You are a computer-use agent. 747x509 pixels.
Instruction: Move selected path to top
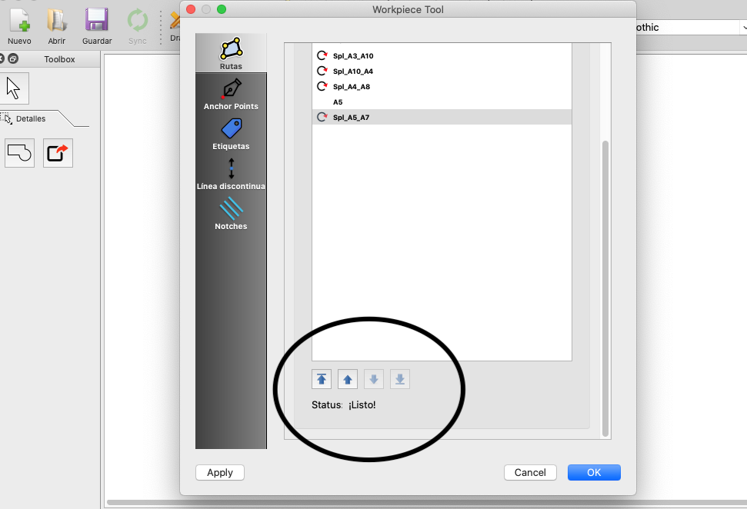322,379
